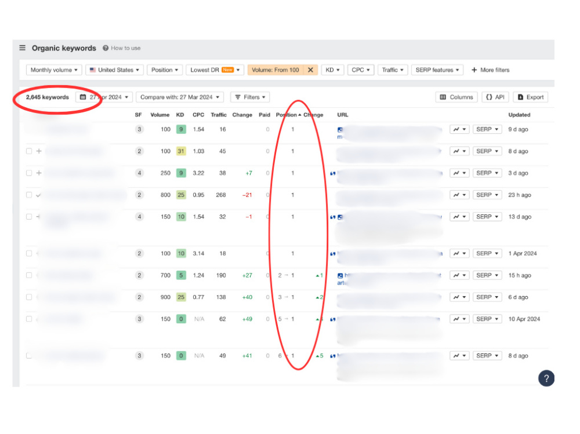
Task: Click the plus icon in the volume 250 row
Action: pyautogui.click(x=39, y=173)
